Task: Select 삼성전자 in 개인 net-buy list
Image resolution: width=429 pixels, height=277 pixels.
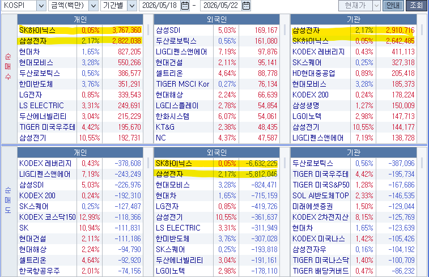Action: (x=33, y=41)
